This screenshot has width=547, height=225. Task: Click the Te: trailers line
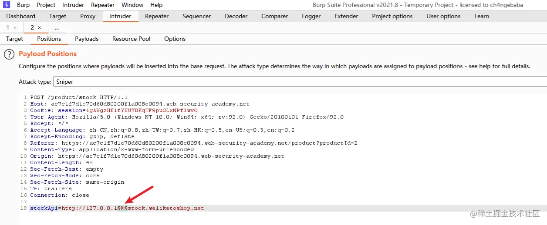(51, 189)
